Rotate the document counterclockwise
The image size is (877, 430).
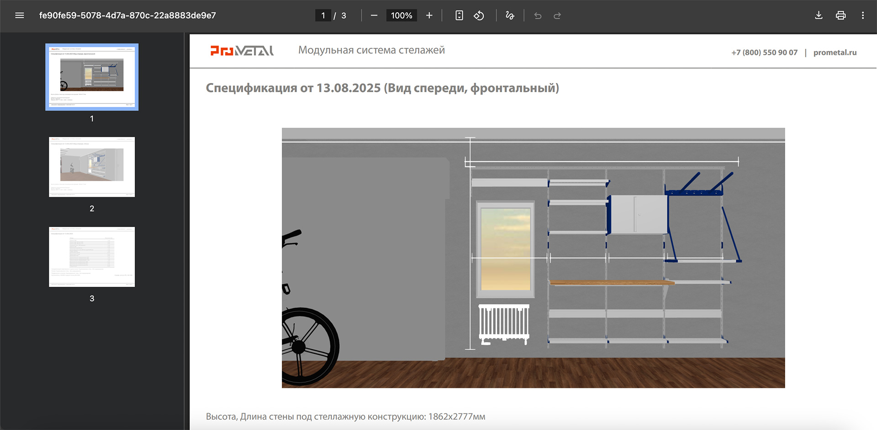479,16
